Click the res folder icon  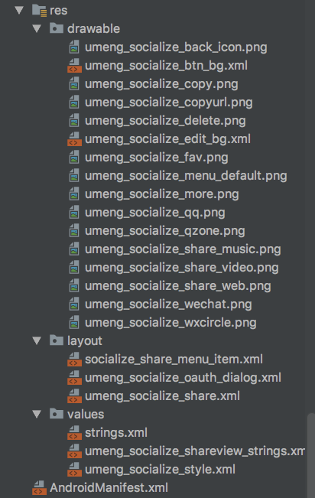[x=40, y=10]
